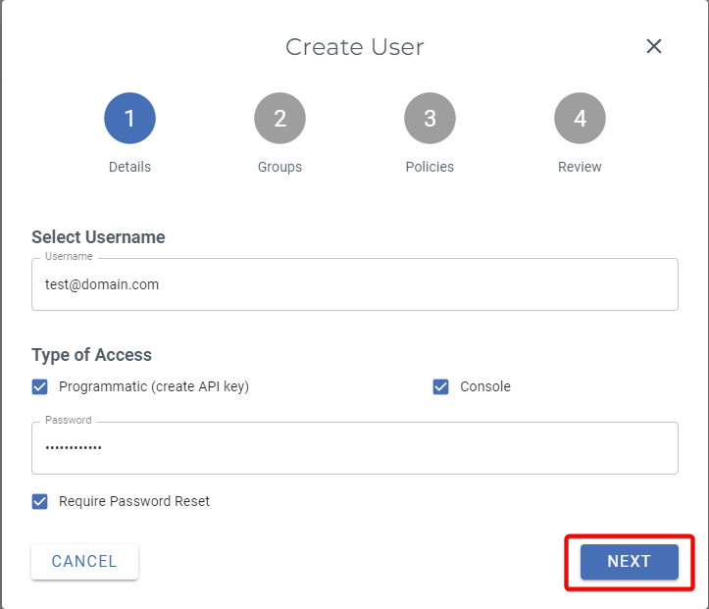Close the Create User dialog with X
Screen dimensions: 709x609
click(654, 46)
